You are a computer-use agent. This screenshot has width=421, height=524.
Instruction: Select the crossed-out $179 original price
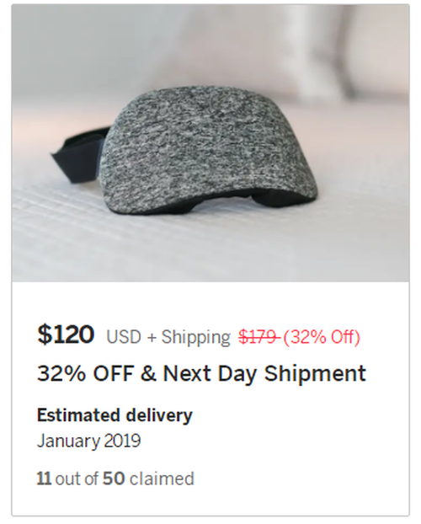(259, 337)
